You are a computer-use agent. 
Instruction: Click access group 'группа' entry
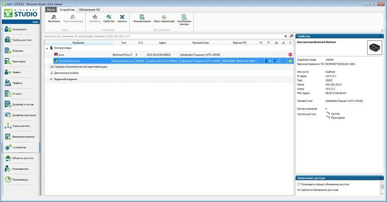(335, 114)
